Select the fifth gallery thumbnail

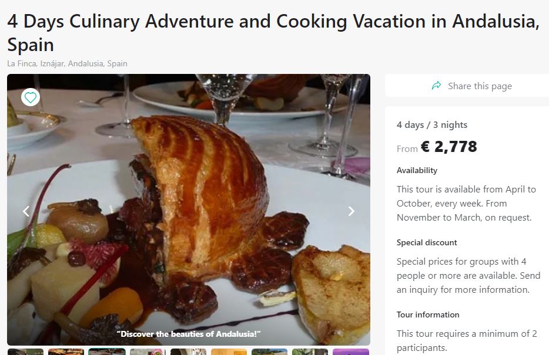point(188,352)
